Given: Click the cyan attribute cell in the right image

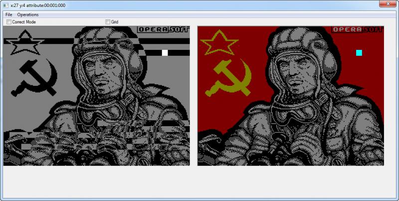Looking at the screenshot, I should [359, 53].
